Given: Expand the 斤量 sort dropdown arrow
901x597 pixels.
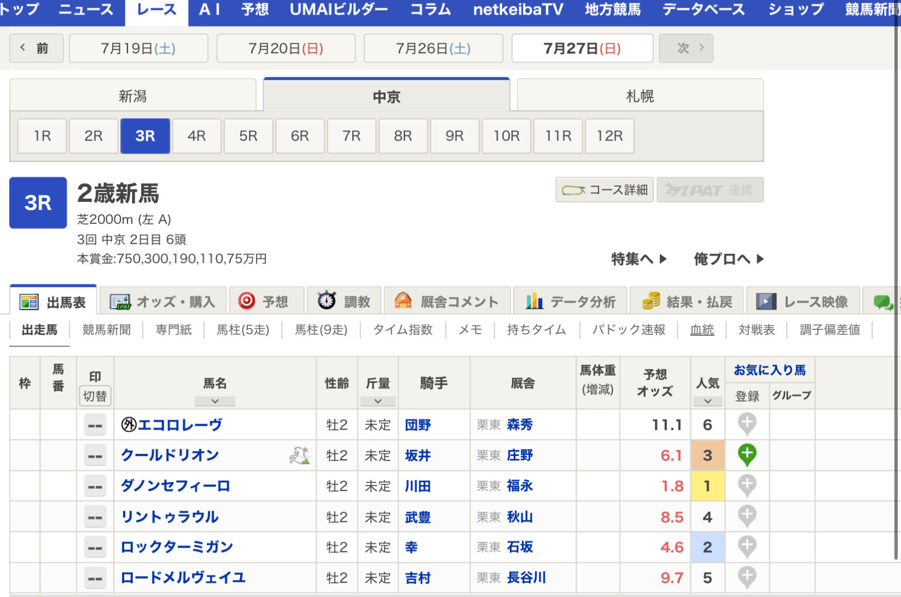Looking at the screenshot, I should coord(377,401).
